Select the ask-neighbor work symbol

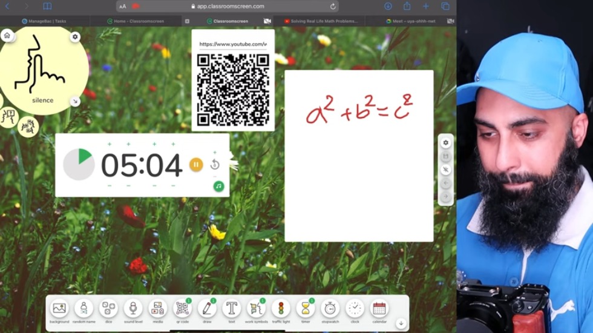[8, 116]
